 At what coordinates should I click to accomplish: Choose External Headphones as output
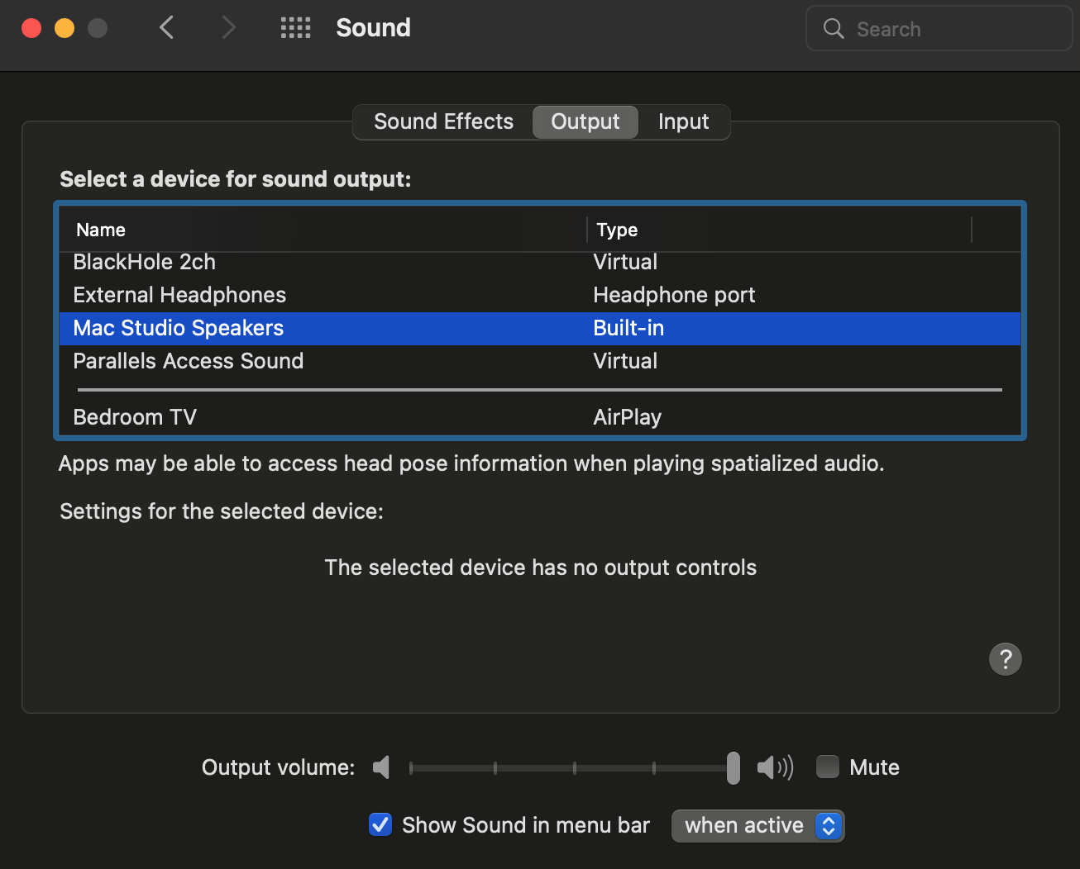pyautogui.click(x=179, y=296)
